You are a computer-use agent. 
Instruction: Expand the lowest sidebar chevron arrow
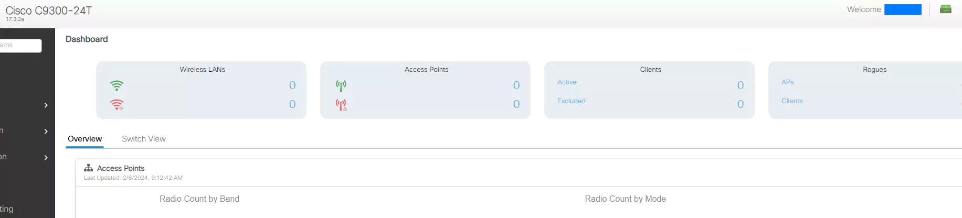(x=46, y=158)
